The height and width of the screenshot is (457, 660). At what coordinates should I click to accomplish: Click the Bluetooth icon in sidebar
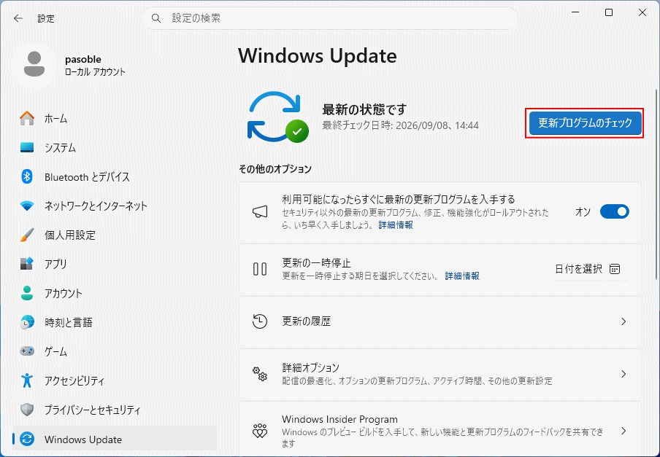(27, 177)
